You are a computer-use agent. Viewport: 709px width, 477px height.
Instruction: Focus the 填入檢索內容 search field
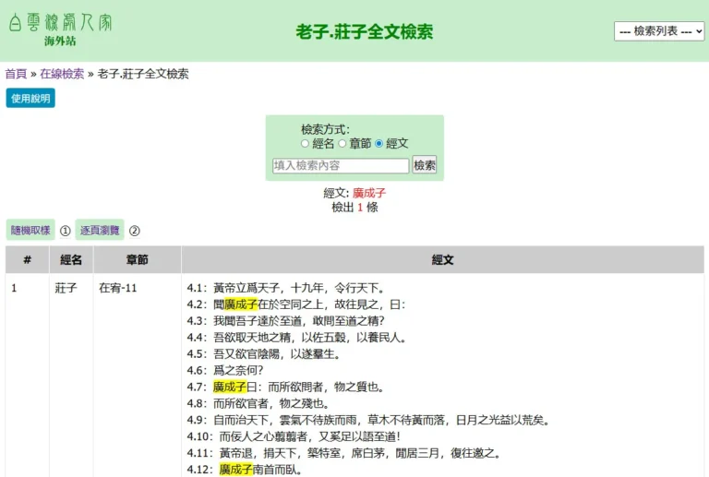(x=341, y=165)
